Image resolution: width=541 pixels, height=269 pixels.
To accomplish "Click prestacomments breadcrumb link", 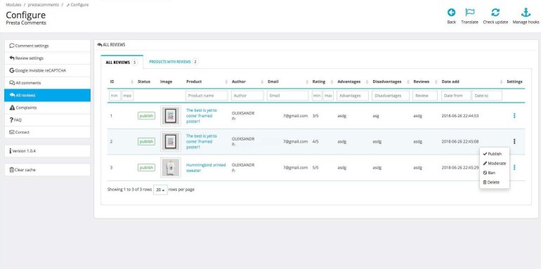I will coord(44,5).
